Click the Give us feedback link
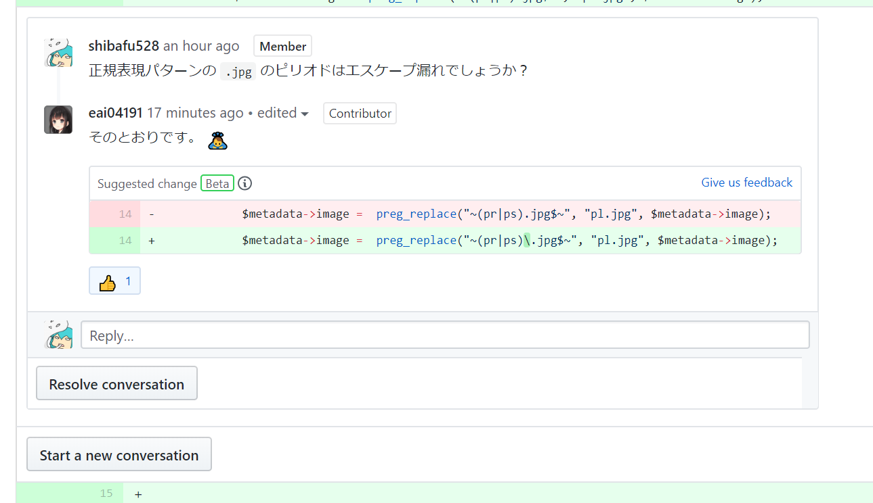Viewport: 873px width, 503px height. pyautogui.click(x=746, y=183)
